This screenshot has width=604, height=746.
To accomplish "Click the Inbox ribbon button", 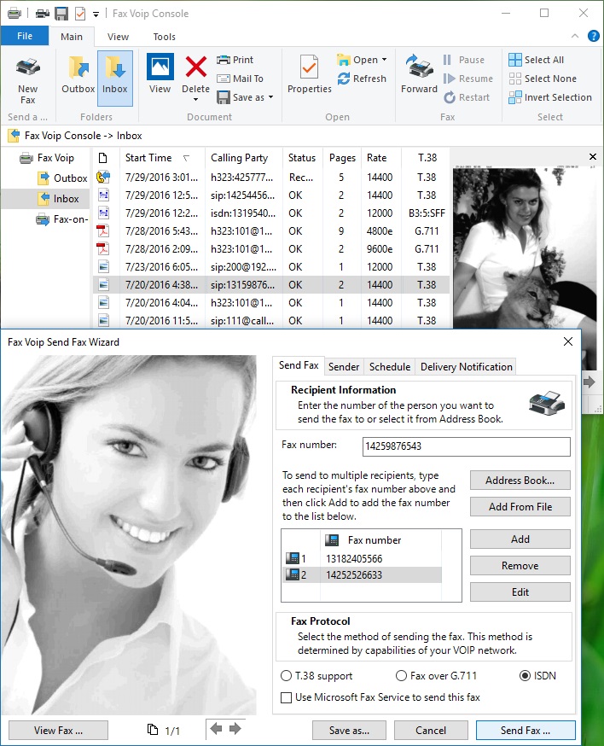I will (114, 78).
